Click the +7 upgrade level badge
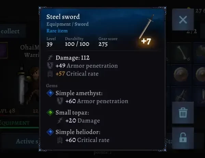Image resolution: width=205 pixels, height=158 pixels. pos(146,41)
